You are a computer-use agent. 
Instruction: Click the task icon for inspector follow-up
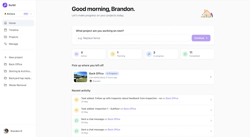pyautogui.click(x=77, y=100)
